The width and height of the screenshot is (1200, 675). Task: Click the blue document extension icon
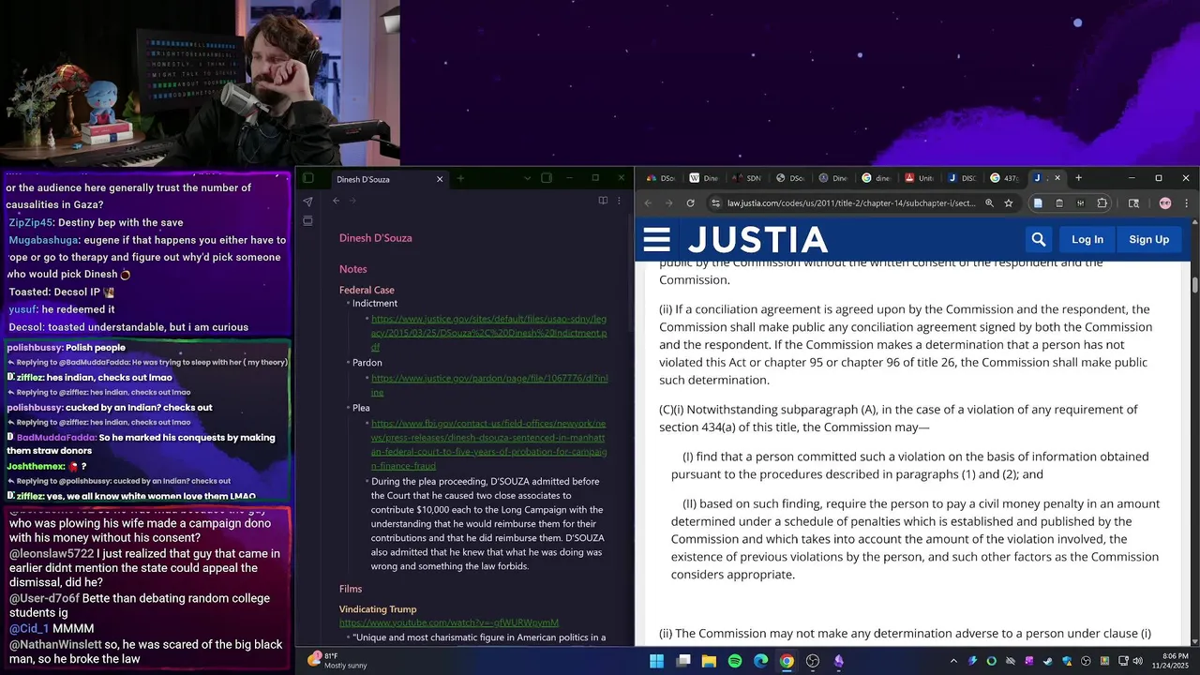(1038, 202)
